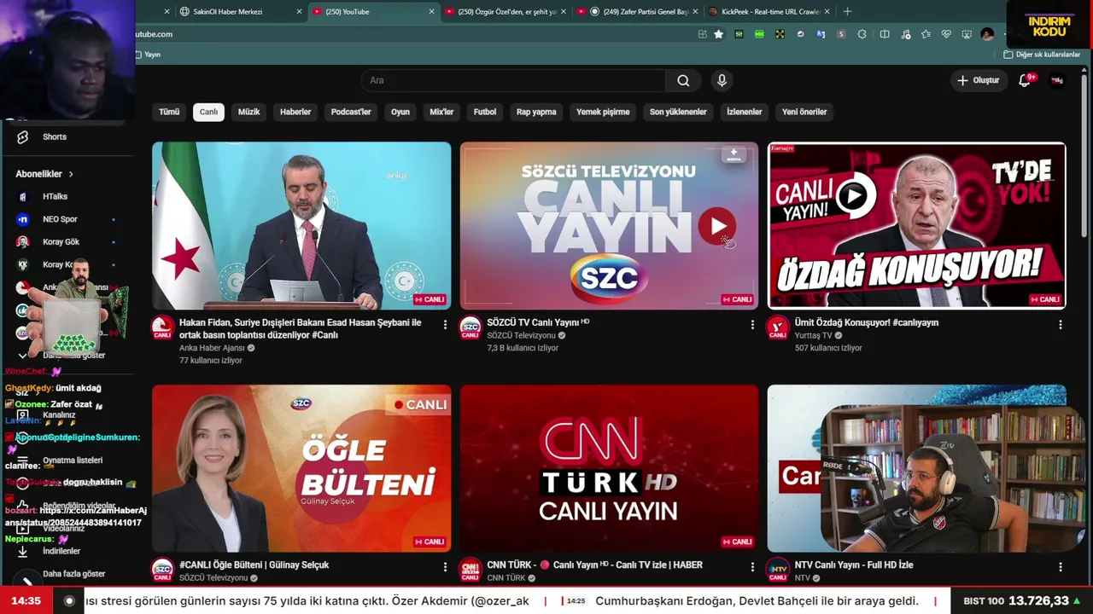Activate voice search microphone icon
The width and height of the screenshot is (1093, 614).
(x=722, y=80)
